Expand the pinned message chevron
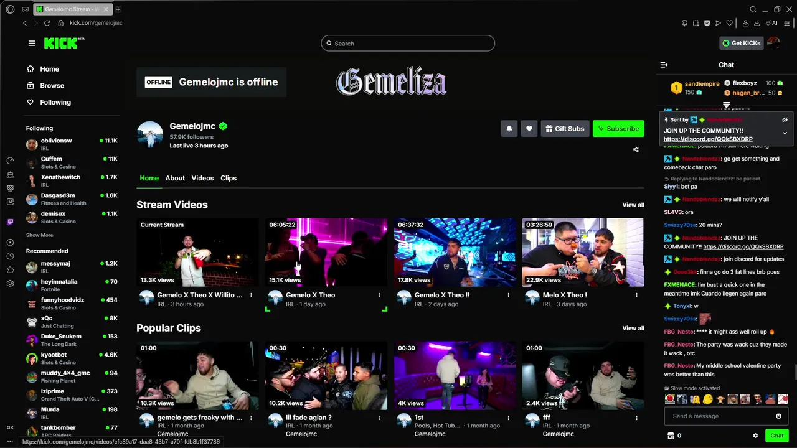 [x=785, y=133]
